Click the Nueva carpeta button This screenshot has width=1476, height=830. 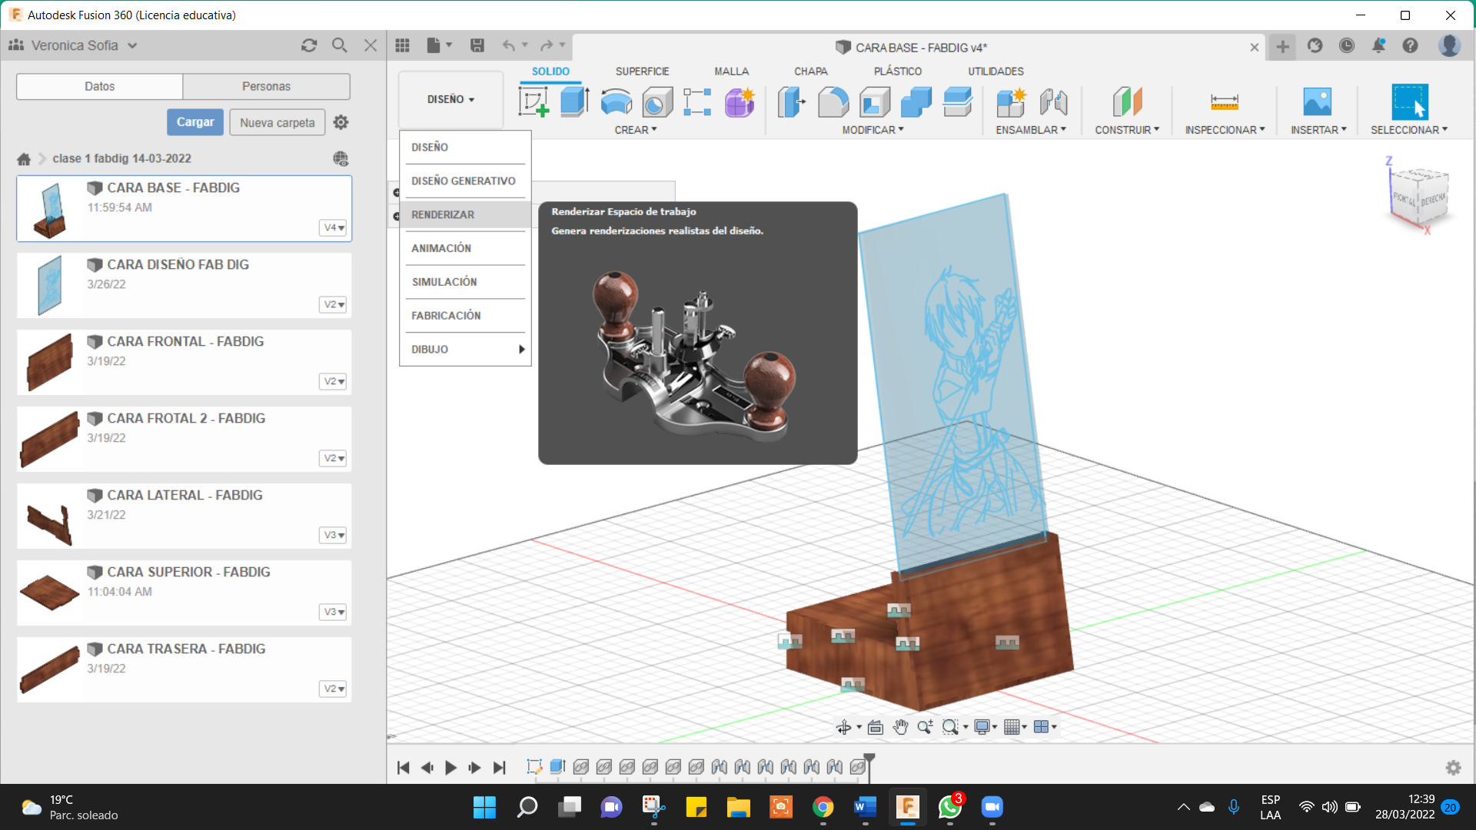coord(277,122)
